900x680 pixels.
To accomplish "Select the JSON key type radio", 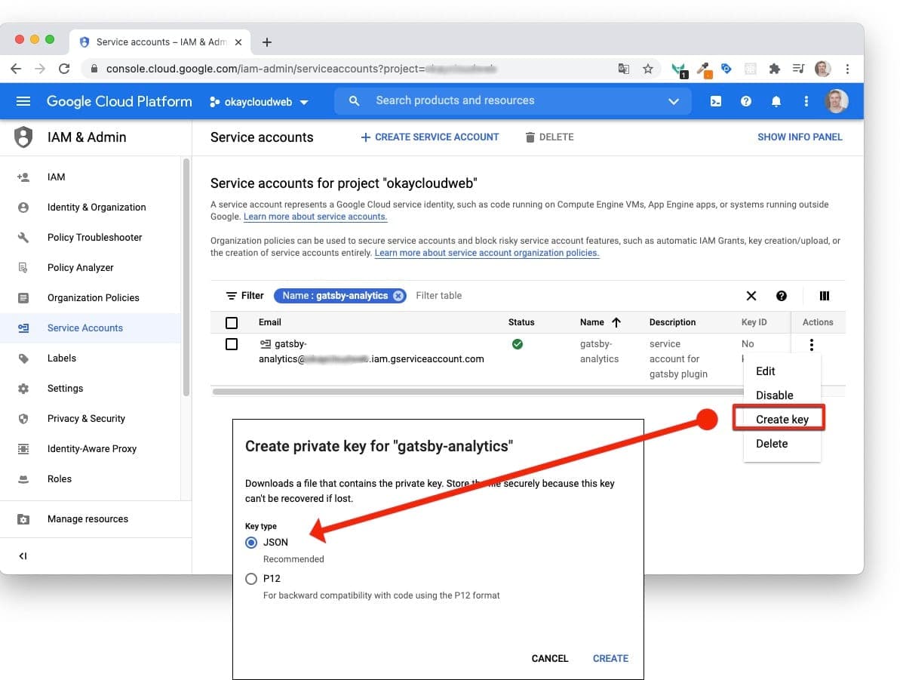I will coord(250,543).
